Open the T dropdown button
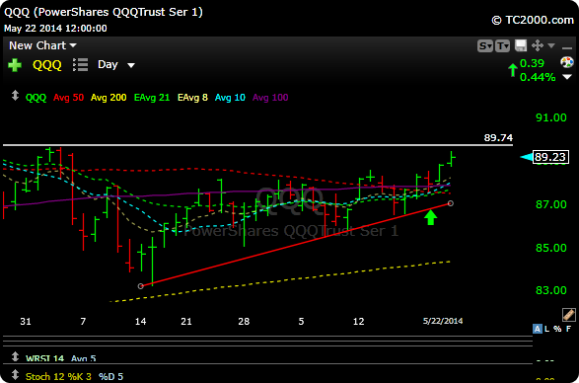 point(503,46)
